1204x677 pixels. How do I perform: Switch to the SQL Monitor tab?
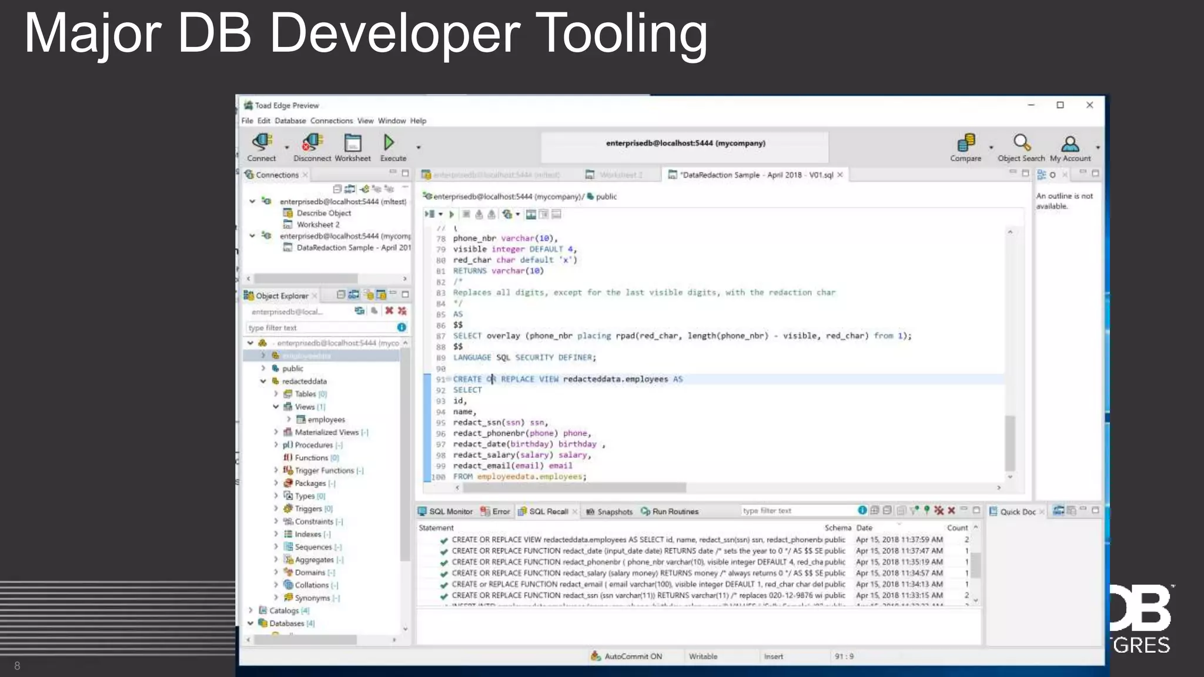click(x=445, y=511)
